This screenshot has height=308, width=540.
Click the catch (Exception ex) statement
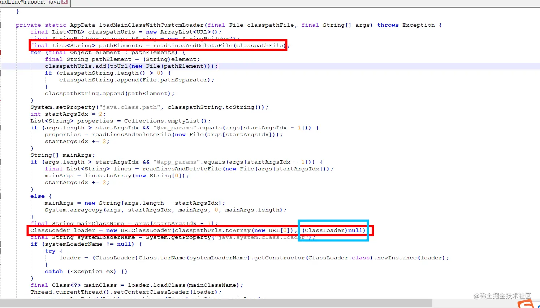pos(83,271)
